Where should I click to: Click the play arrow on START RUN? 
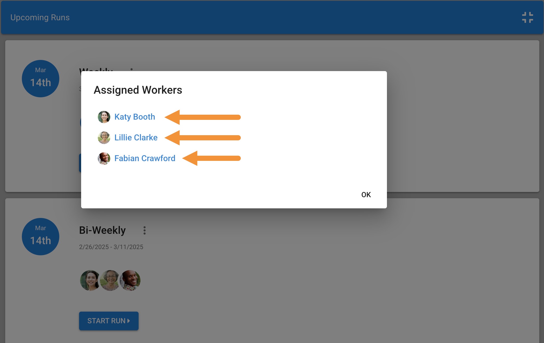[x=128, y=321]
